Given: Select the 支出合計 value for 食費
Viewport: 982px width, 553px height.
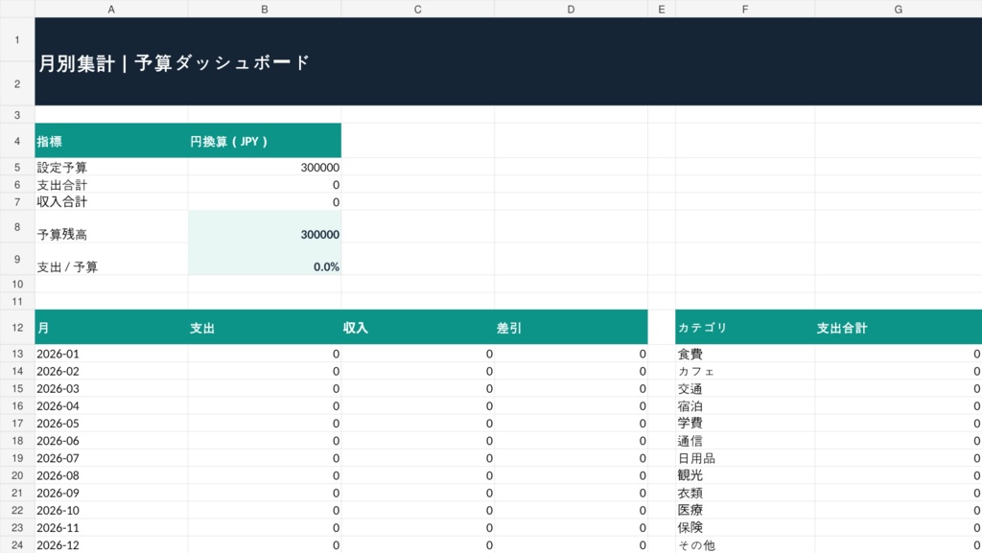Looking at the screenshot, I should click(x=898, y=354).
